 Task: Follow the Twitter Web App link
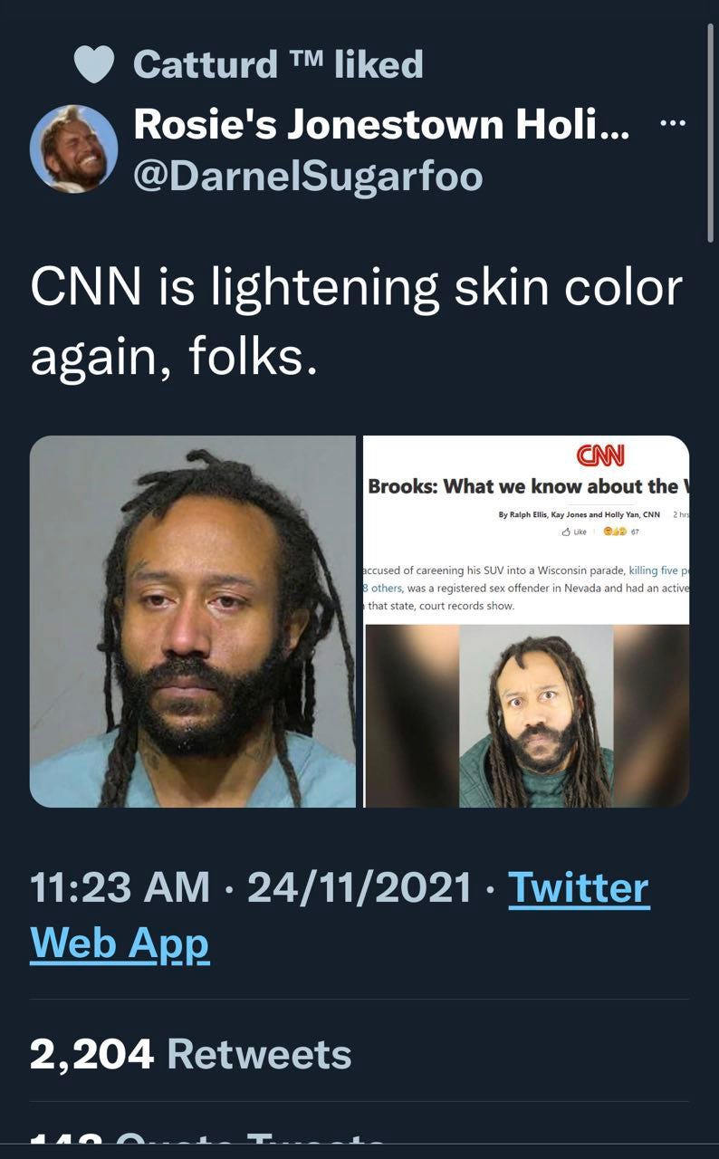(340, 915)
